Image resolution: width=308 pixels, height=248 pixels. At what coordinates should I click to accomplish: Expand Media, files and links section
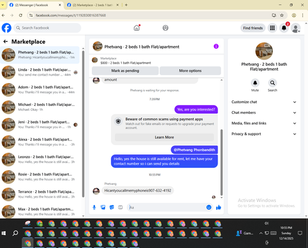[x=264, y=123]
